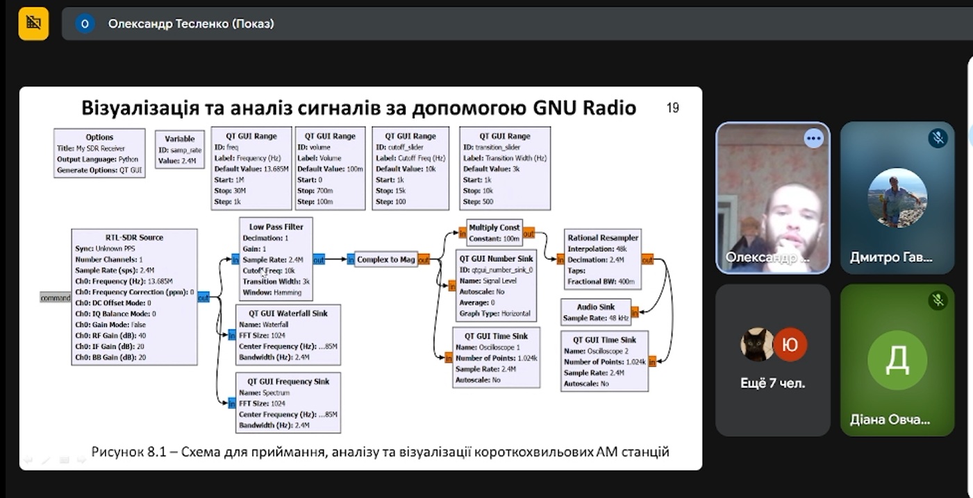Select the Діана Овча... participant tile

click(897, 360)
